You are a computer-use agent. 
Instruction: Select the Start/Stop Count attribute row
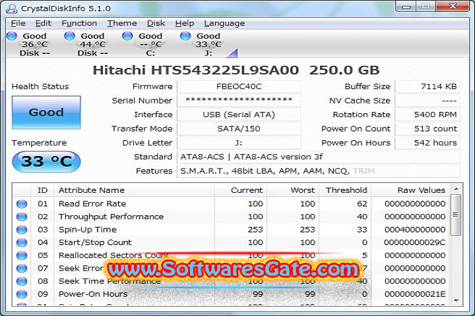click(x=231, y=242)
